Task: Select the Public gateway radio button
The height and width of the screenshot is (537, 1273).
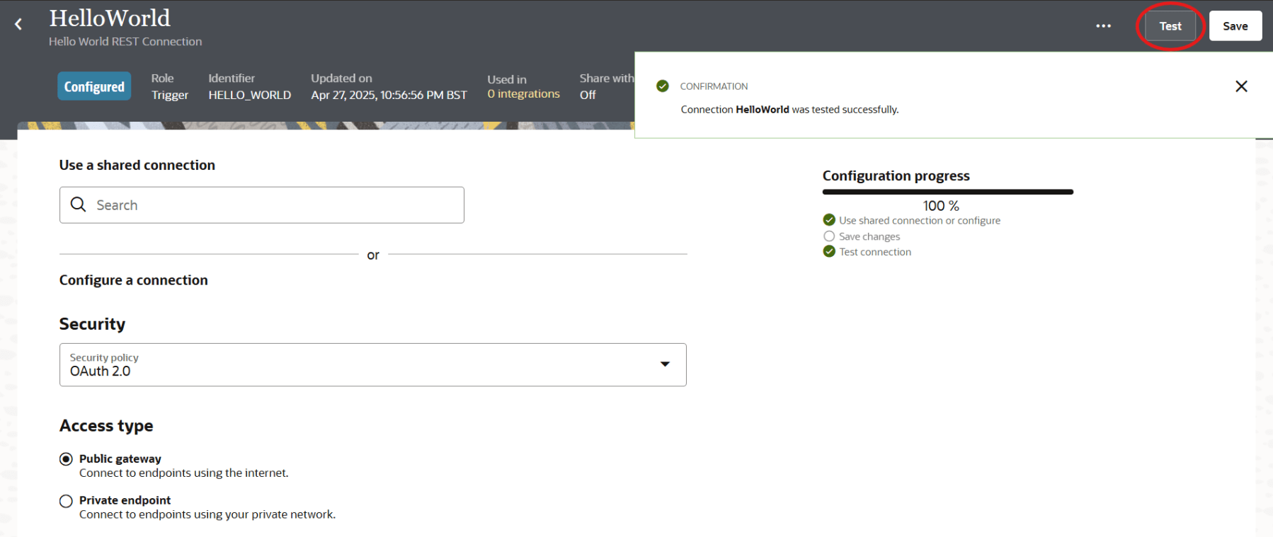Action: (x=67, y=459)
